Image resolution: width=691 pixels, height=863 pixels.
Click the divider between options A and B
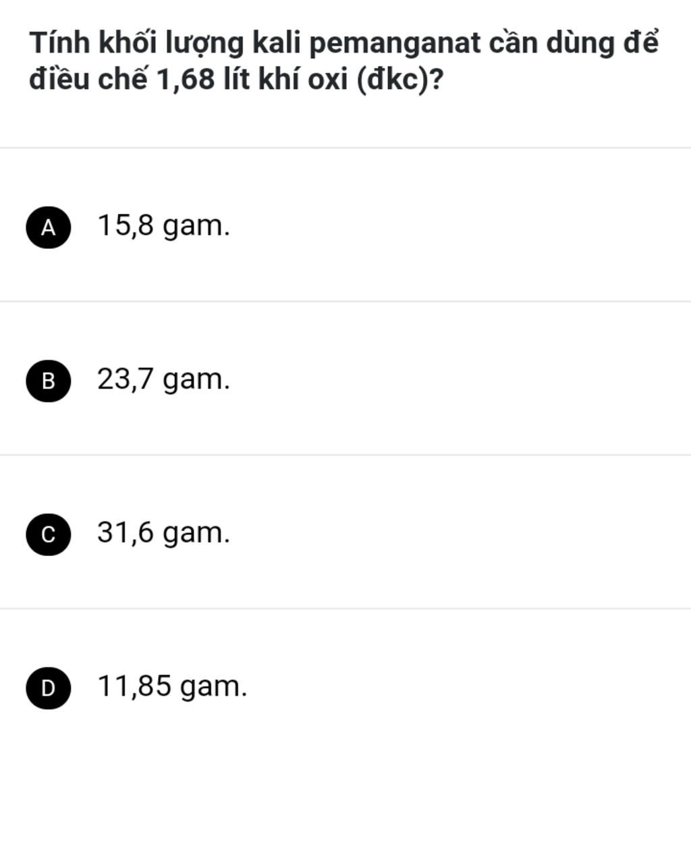tap(345, 302)
